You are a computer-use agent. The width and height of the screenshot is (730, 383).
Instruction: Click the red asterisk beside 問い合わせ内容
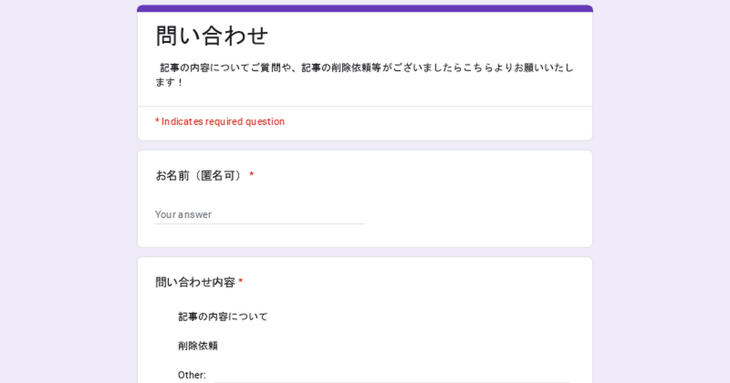tap(240, 282)
